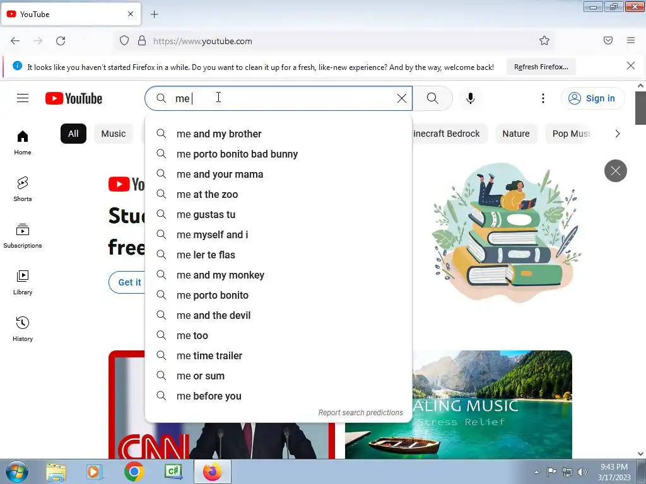Choose suggestion 'me myself and i'

[x=278, y=234]
